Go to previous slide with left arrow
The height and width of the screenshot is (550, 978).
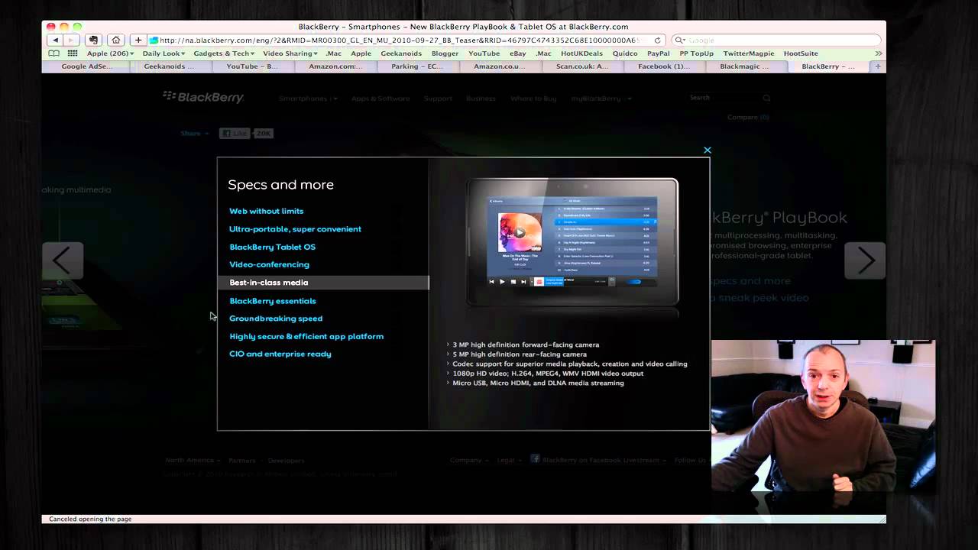(x=62, y=261)
